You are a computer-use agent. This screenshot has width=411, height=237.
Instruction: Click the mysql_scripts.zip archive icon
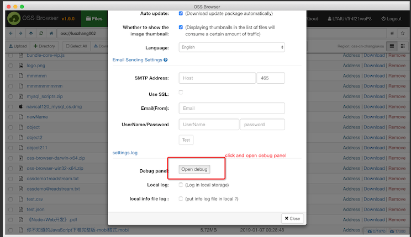[x=21, y=96]
